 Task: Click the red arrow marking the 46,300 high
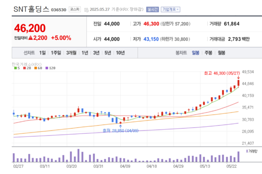tap(238, 78)
